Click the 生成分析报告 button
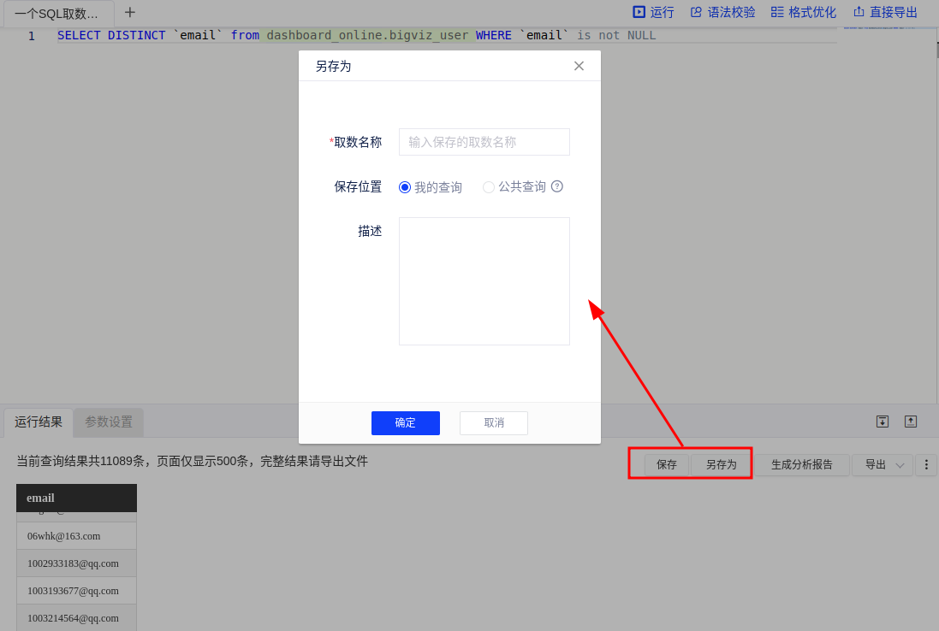 point(801,465)
